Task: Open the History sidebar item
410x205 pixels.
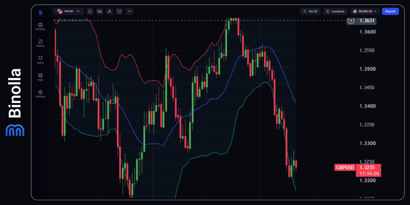Action: click(x=40, y=43)
